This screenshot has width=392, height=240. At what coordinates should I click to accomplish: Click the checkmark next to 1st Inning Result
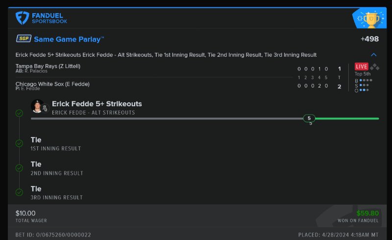(x=19, y=144)
